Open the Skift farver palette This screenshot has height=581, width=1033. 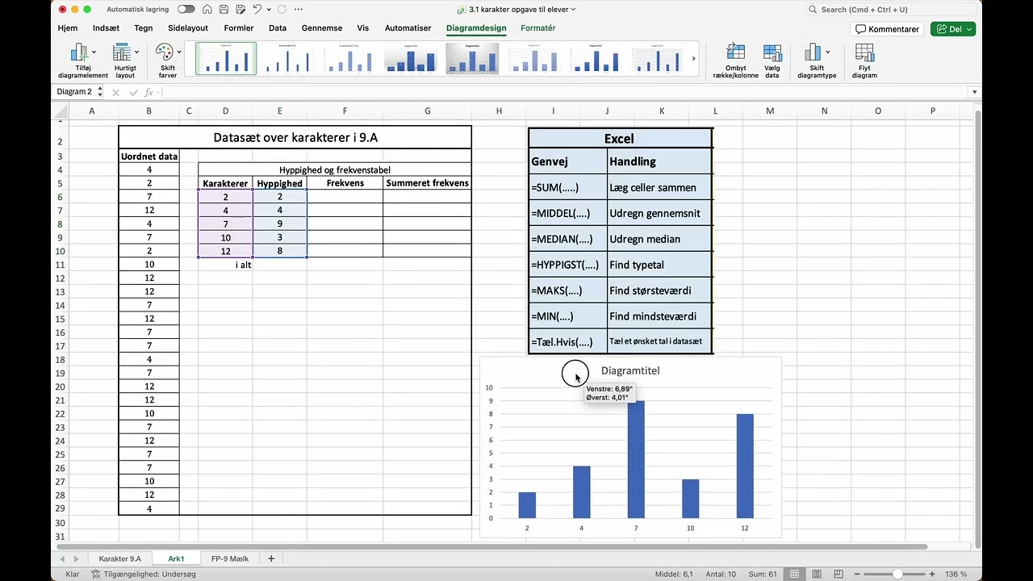168,61
